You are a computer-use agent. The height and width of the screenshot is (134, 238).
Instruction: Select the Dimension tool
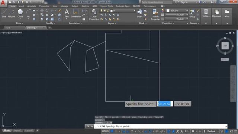[x=76, y=13]
